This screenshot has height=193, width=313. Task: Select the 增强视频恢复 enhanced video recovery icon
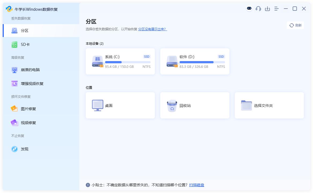pyautogui.click(x=14, y=83)
